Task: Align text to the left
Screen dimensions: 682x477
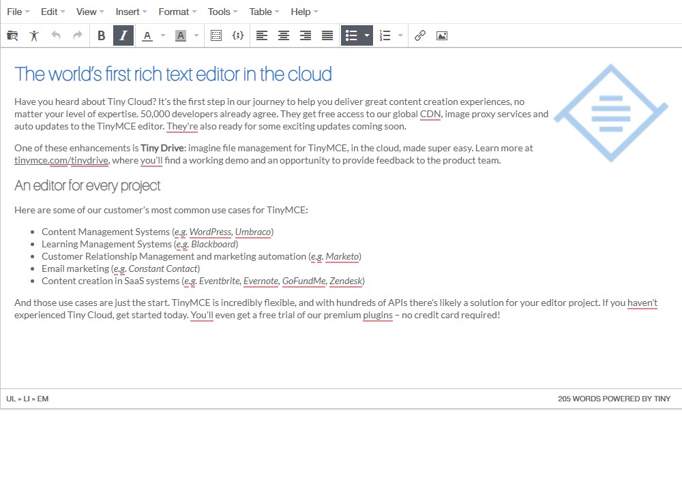Action: tap(262, 35)
